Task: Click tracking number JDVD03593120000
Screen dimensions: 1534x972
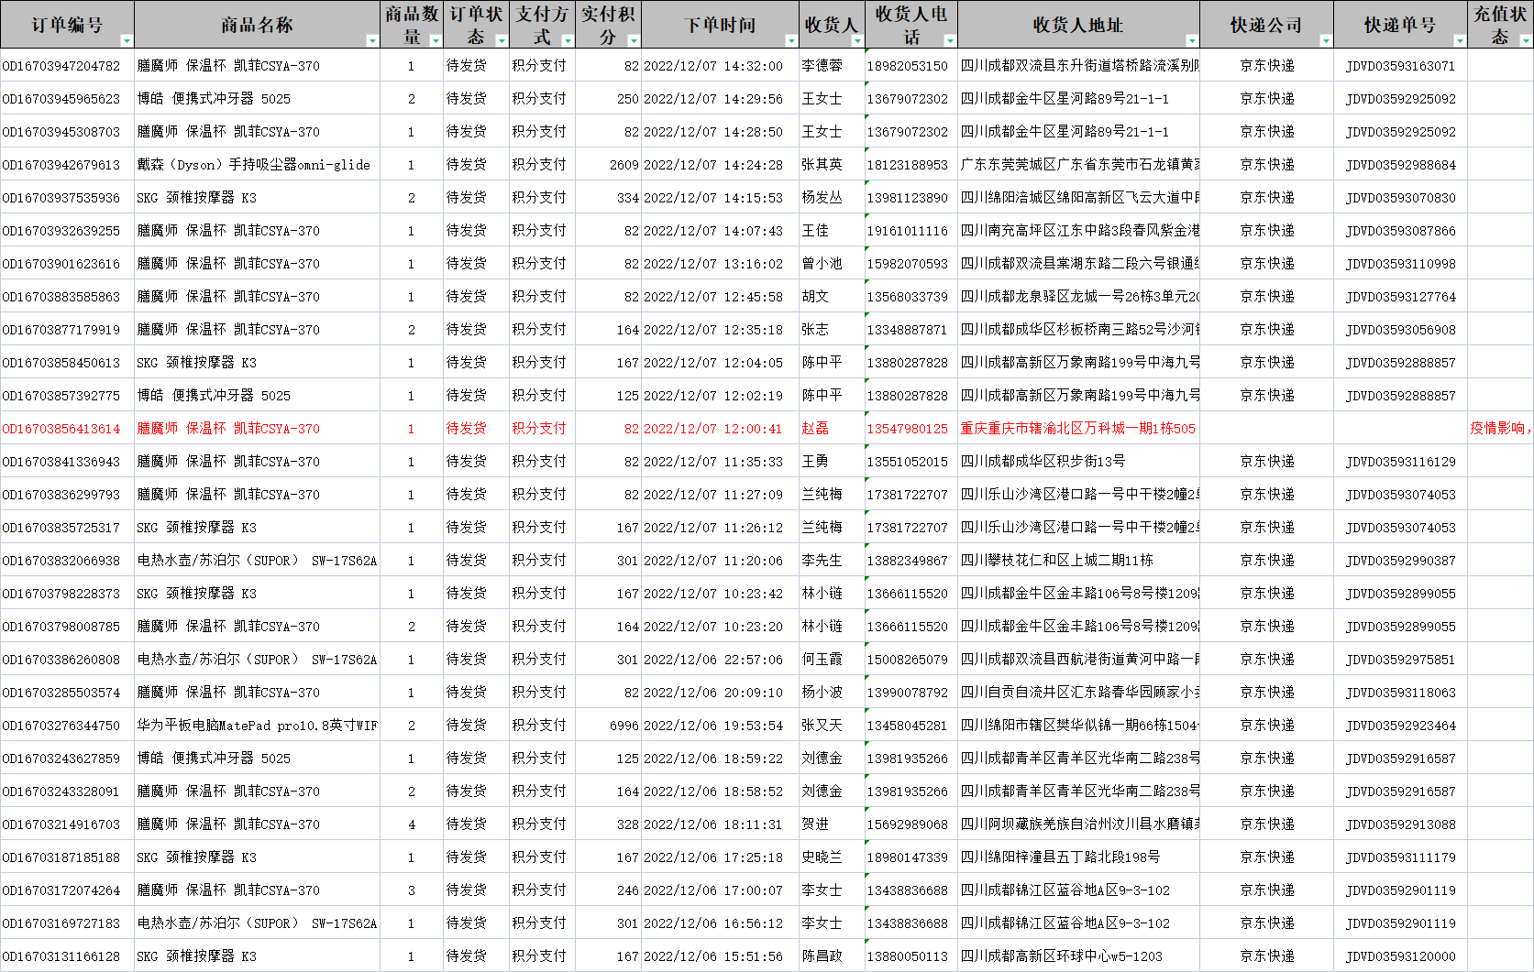Action: (x=1400, y=956)
